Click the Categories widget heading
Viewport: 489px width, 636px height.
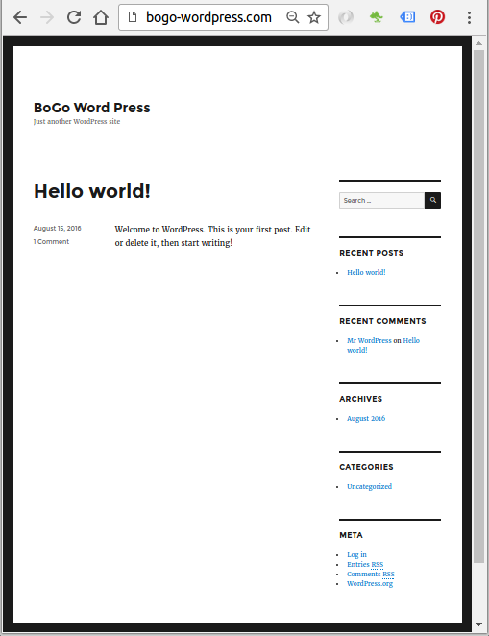click(366, 467)
